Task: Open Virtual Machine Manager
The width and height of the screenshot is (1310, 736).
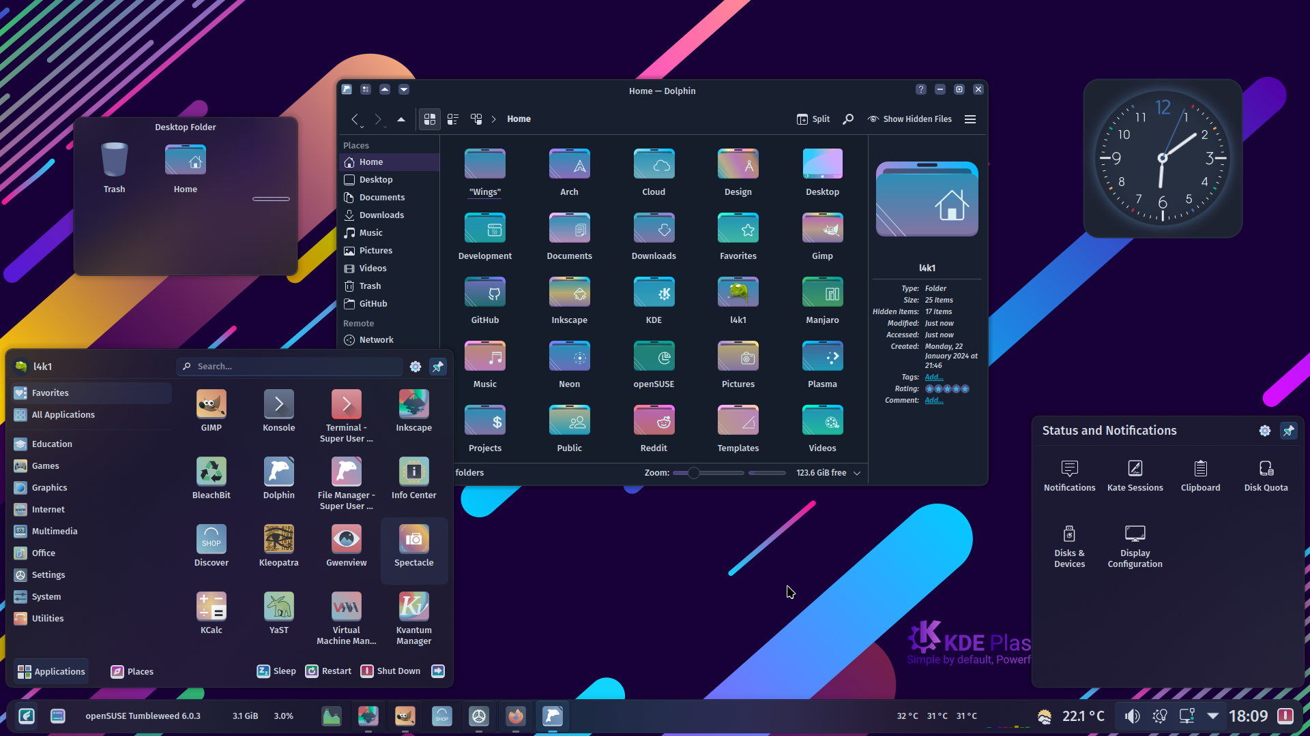Action: pos(346,618)
